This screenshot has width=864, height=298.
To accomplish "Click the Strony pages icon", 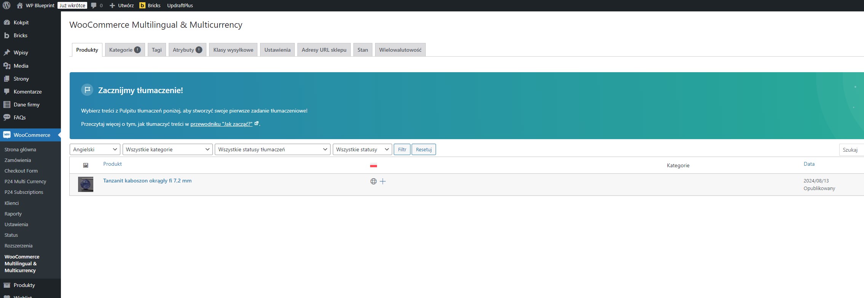I will point(7,79).
